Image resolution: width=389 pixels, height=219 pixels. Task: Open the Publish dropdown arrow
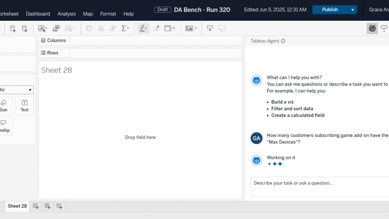click(x=353, y=10)
